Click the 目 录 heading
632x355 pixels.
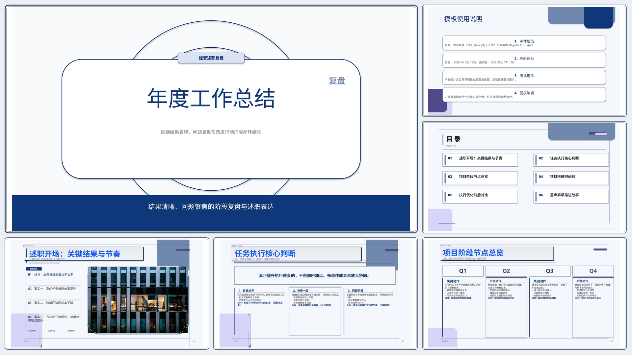point(454,139)
